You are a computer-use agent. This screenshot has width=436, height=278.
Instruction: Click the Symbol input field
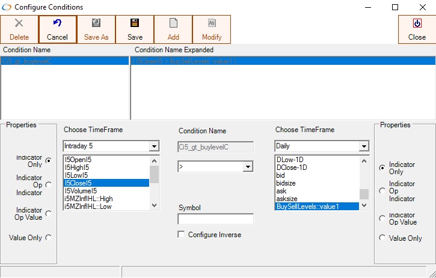(x=215, y=219)
